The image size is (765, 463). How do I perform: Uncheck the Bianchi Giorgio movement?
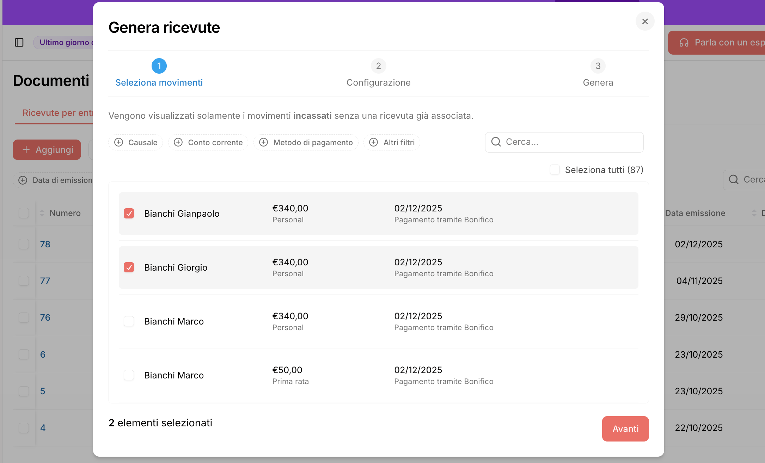point(129,267)
